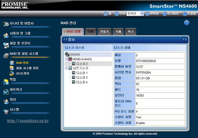Click the 로그아웃 link
Viewport: 198px width, 138px height.
[173, 14]
